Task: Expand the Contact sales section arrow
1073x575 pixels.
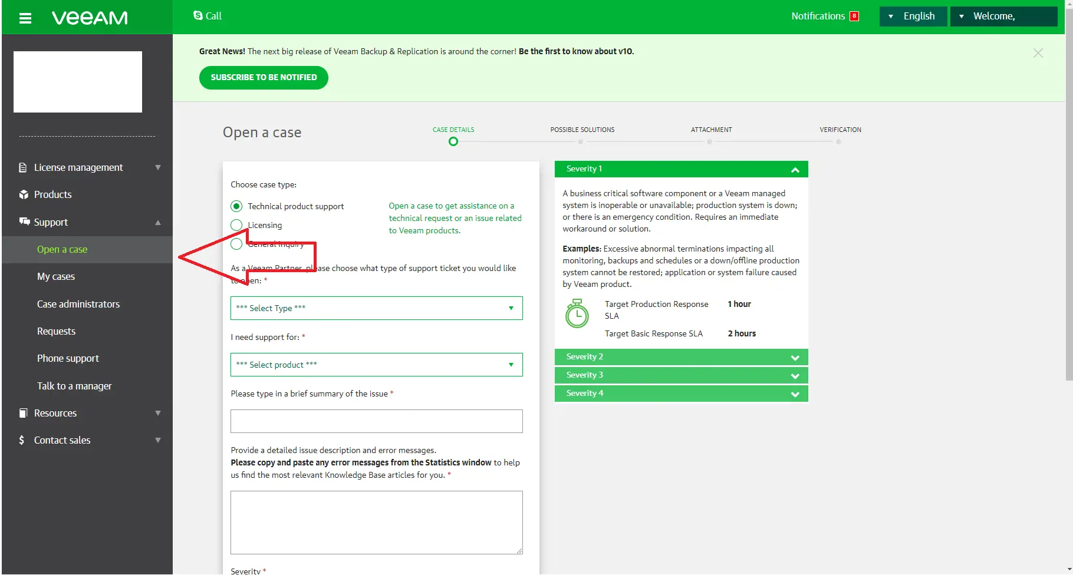Action: point(158,441)
